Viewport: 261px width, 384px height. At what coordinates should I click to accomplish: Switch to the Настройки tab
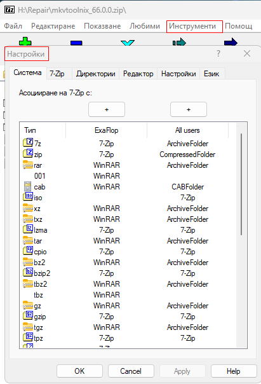tap(178, 74)
